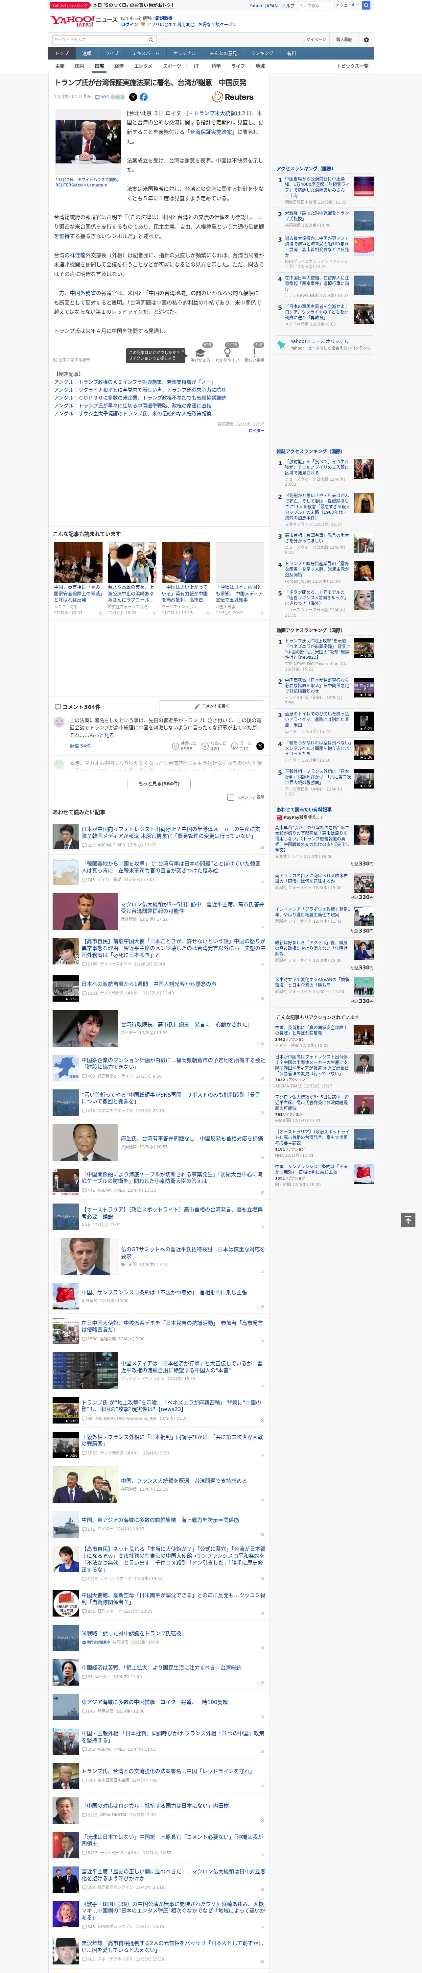Screen dimensions: 422x1973
Task: Select the 有料 main tab
Action: 292,53
